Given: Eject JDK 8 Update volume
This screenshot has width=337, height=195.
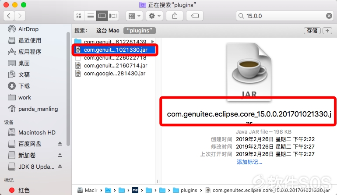Looking at the screenshot, I should tap(60, 167).
